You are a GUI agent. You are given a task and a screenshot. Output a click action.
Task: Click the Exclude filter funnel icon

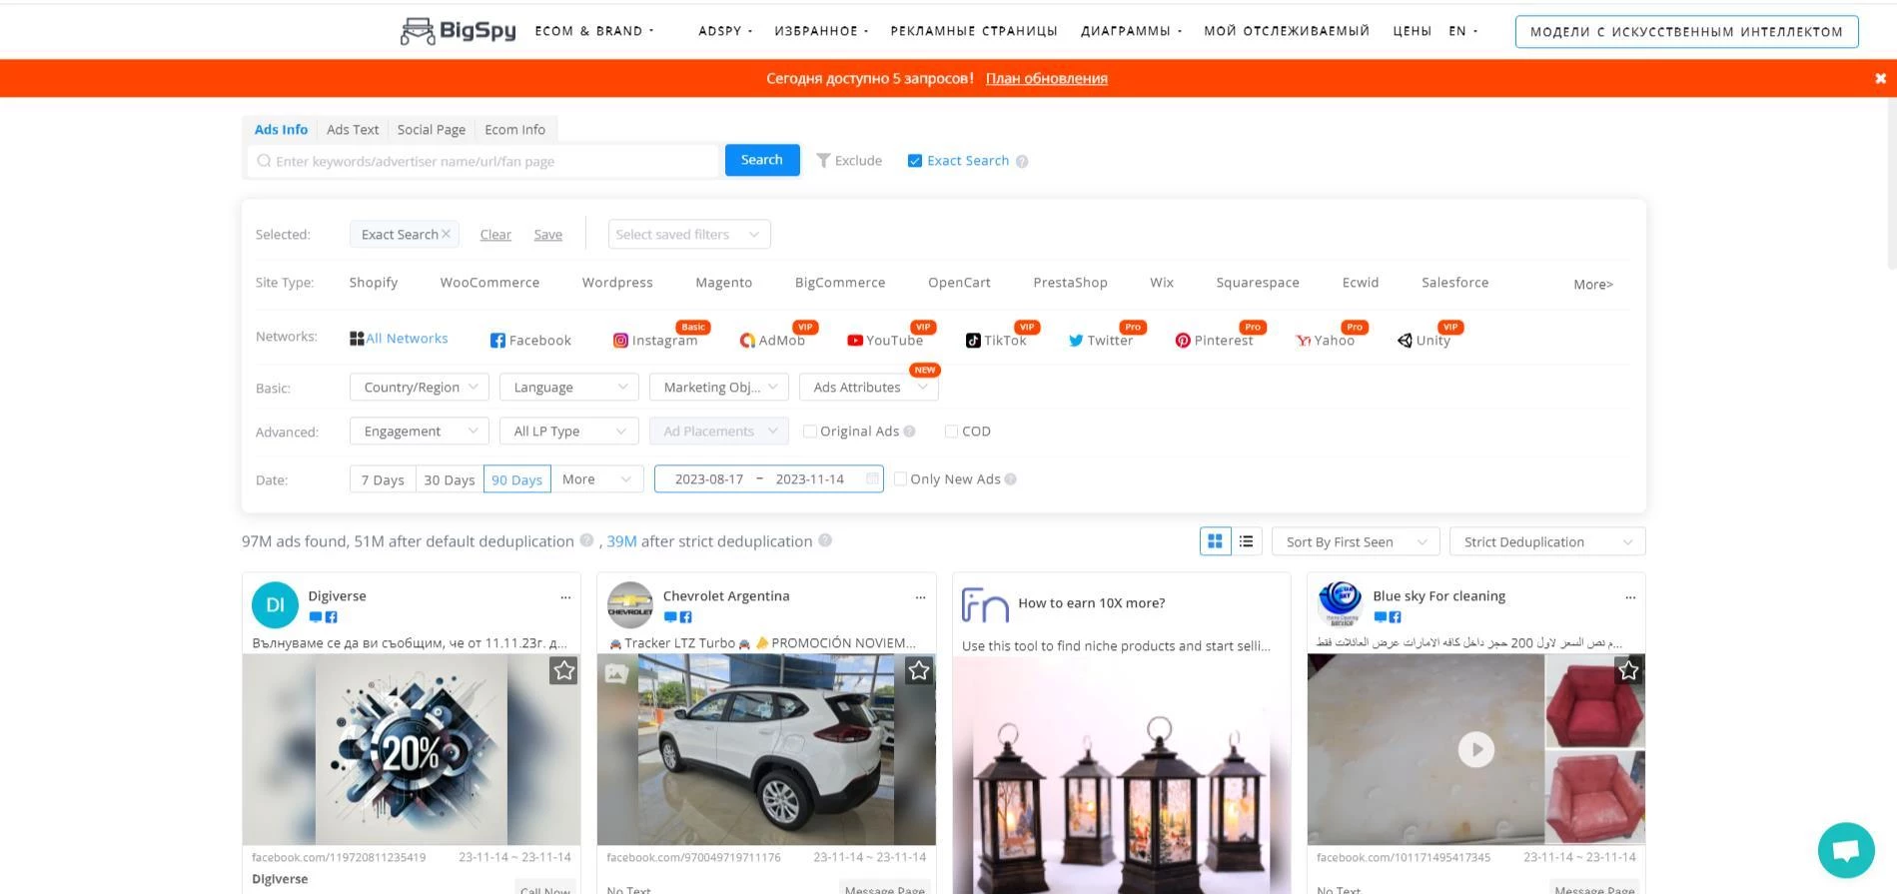click(x=823, y=161)
